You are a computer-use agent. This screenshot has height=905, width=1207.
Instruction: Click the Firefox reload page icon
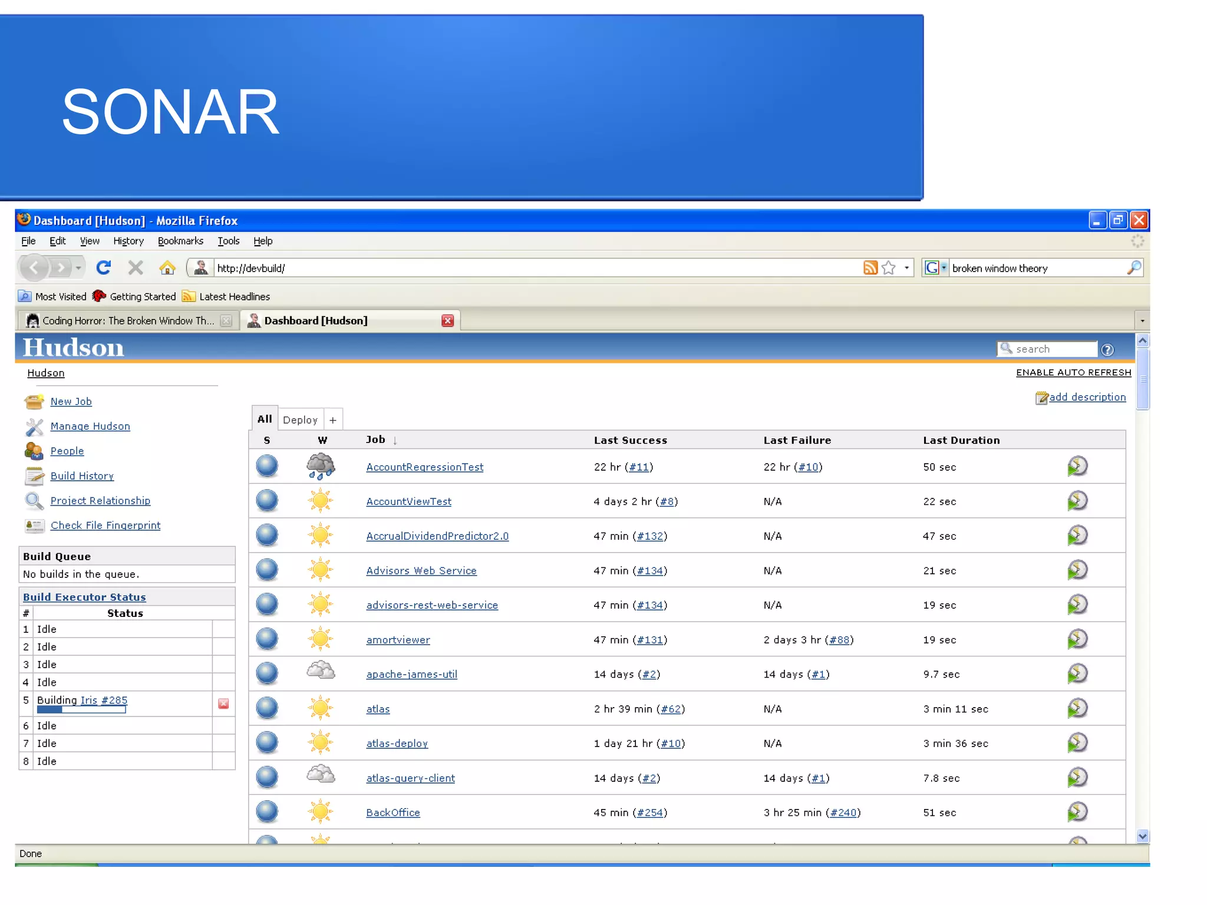(x=104, y=268)
